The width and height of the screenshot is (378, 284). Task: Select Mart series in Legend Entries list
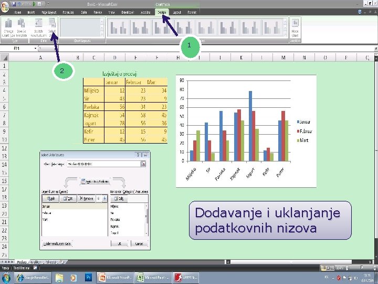[x=75, y=219]
